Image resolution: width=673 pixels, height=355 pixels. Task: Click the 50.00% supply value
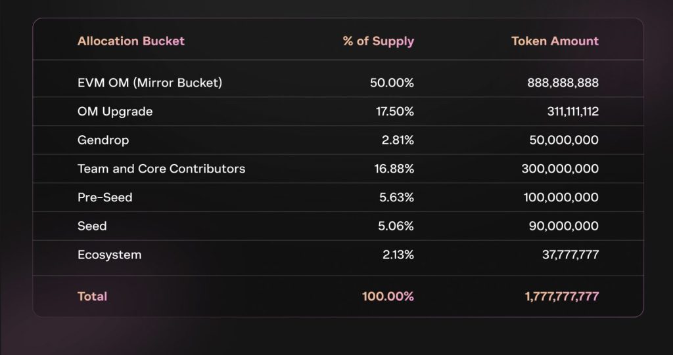click(392, 83)
